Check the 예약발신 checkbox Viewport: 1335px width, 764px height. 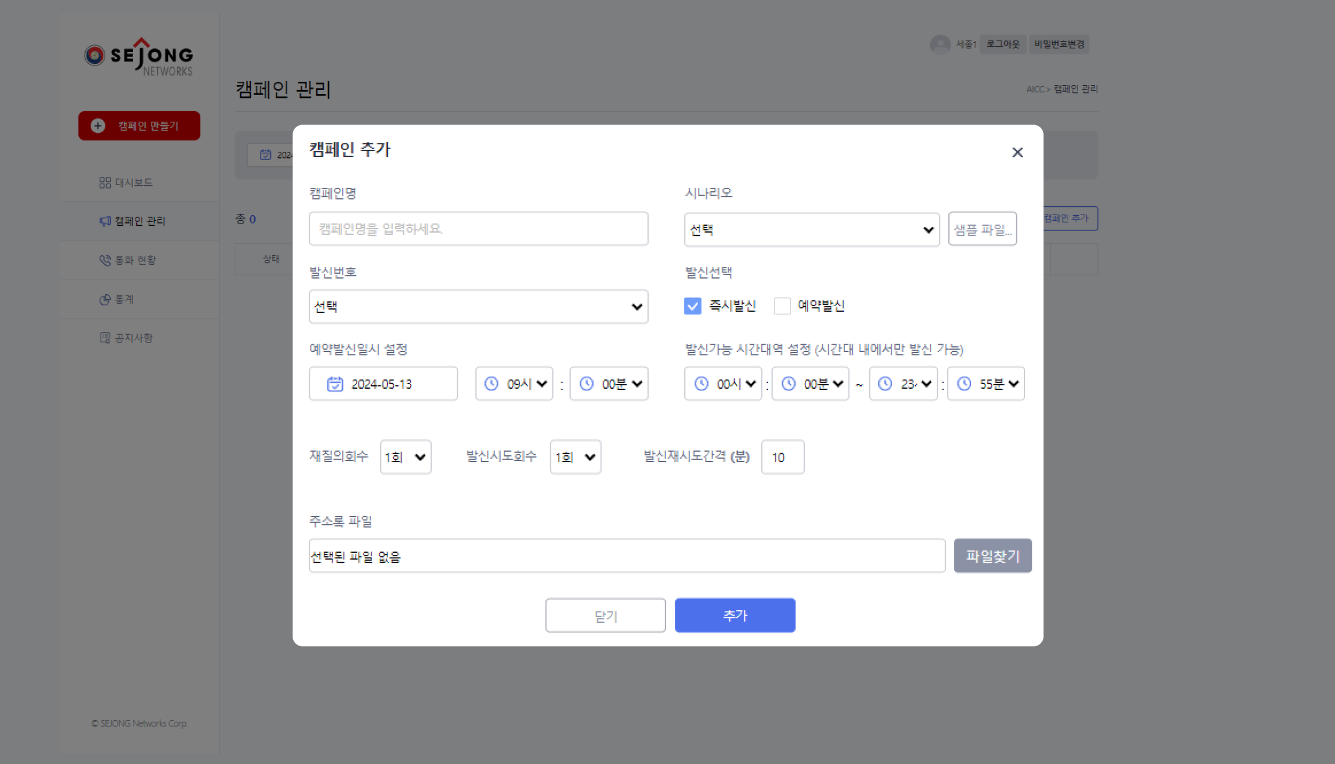[x=782, y=306]
